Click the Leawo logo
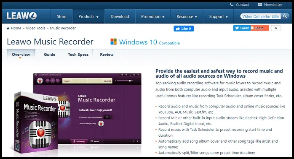 click(x=21, y=16)
